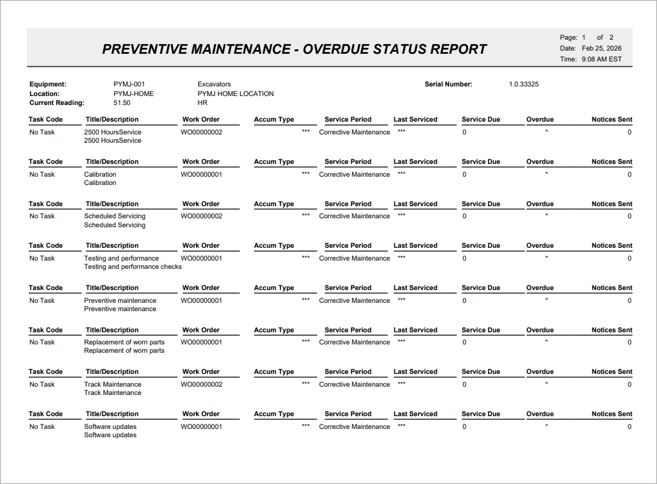
Task: Click work order WO00000001 in Calibration row
Action: 201,174
